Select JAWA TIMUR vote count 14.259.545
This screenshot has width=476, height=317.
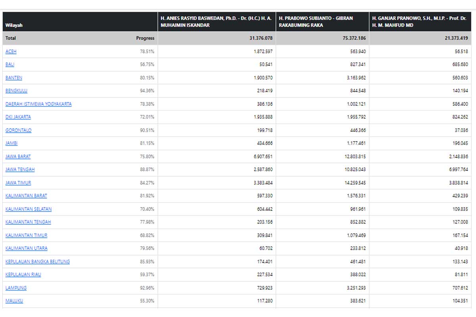(x=355, y=183)
